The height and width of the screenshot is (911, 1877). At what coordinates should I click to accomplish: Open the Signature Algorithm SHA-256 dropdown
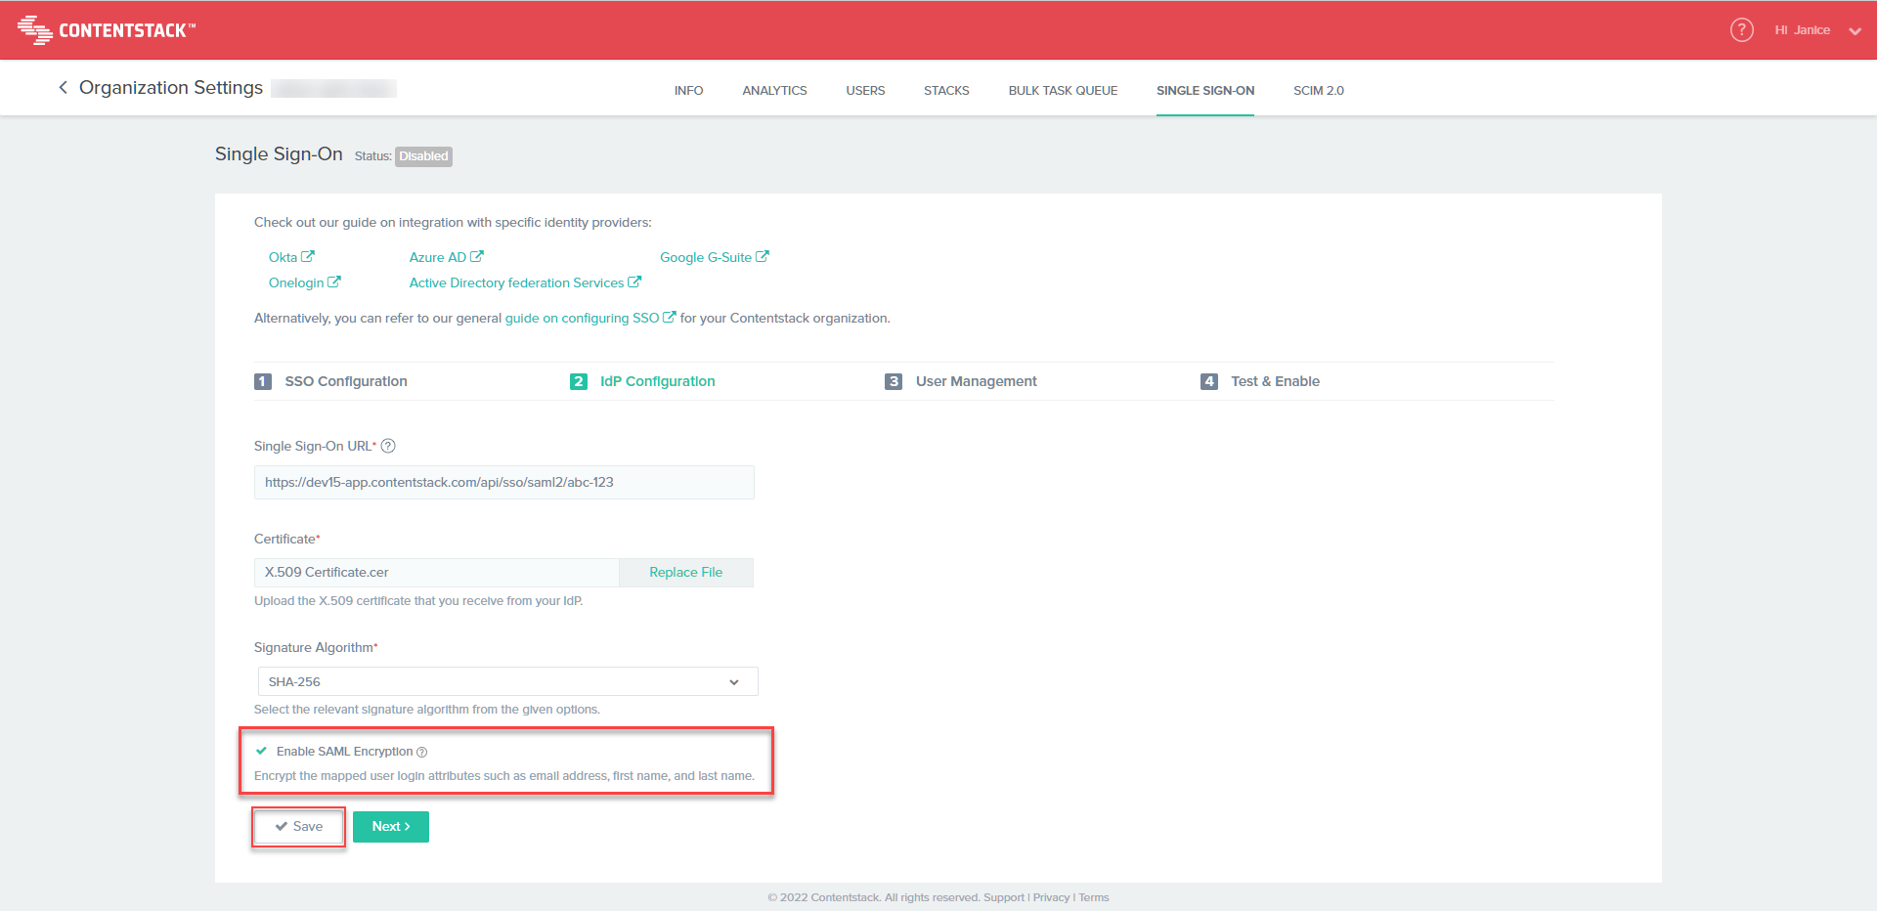pyautogui.click(x=507, y=681)
